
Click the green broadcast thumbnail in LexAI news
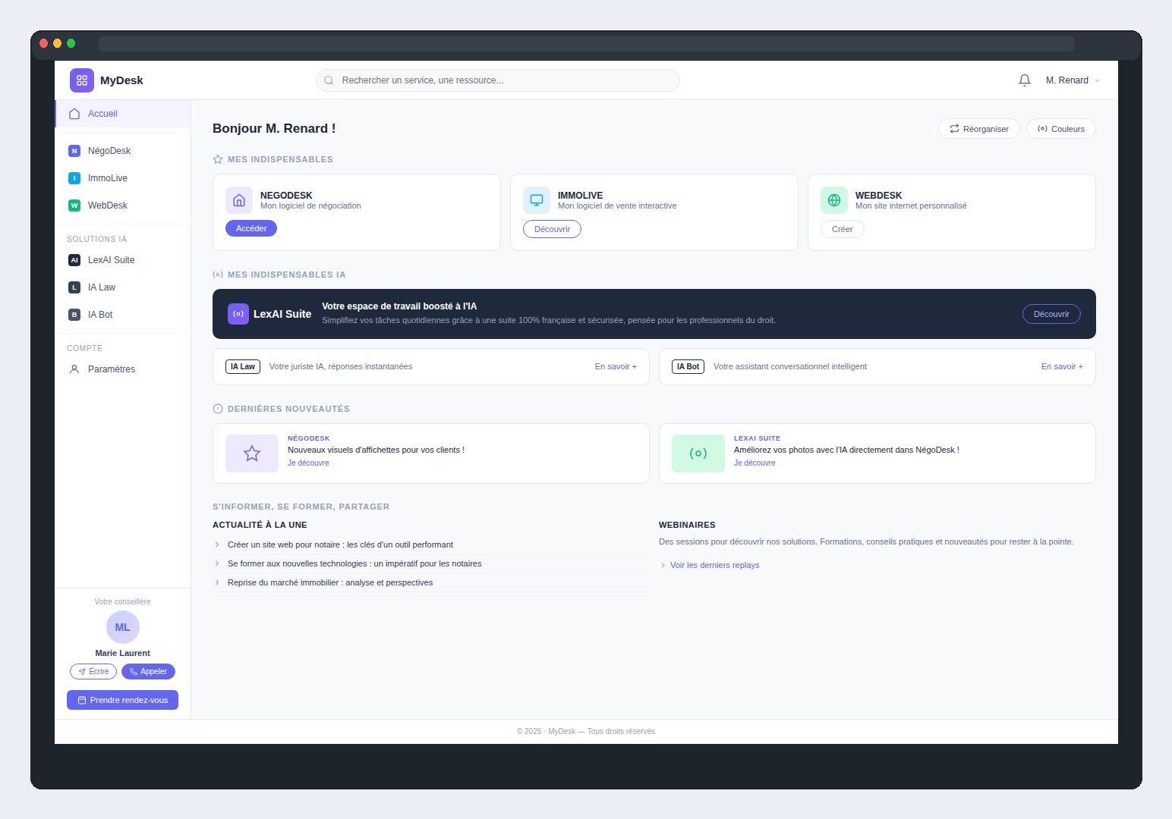(x=698, y=453)
